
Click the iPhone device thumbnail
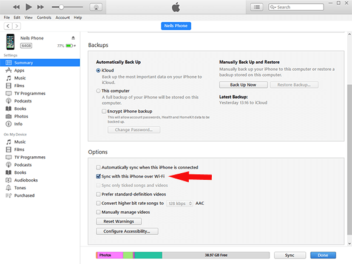(10, 42)
